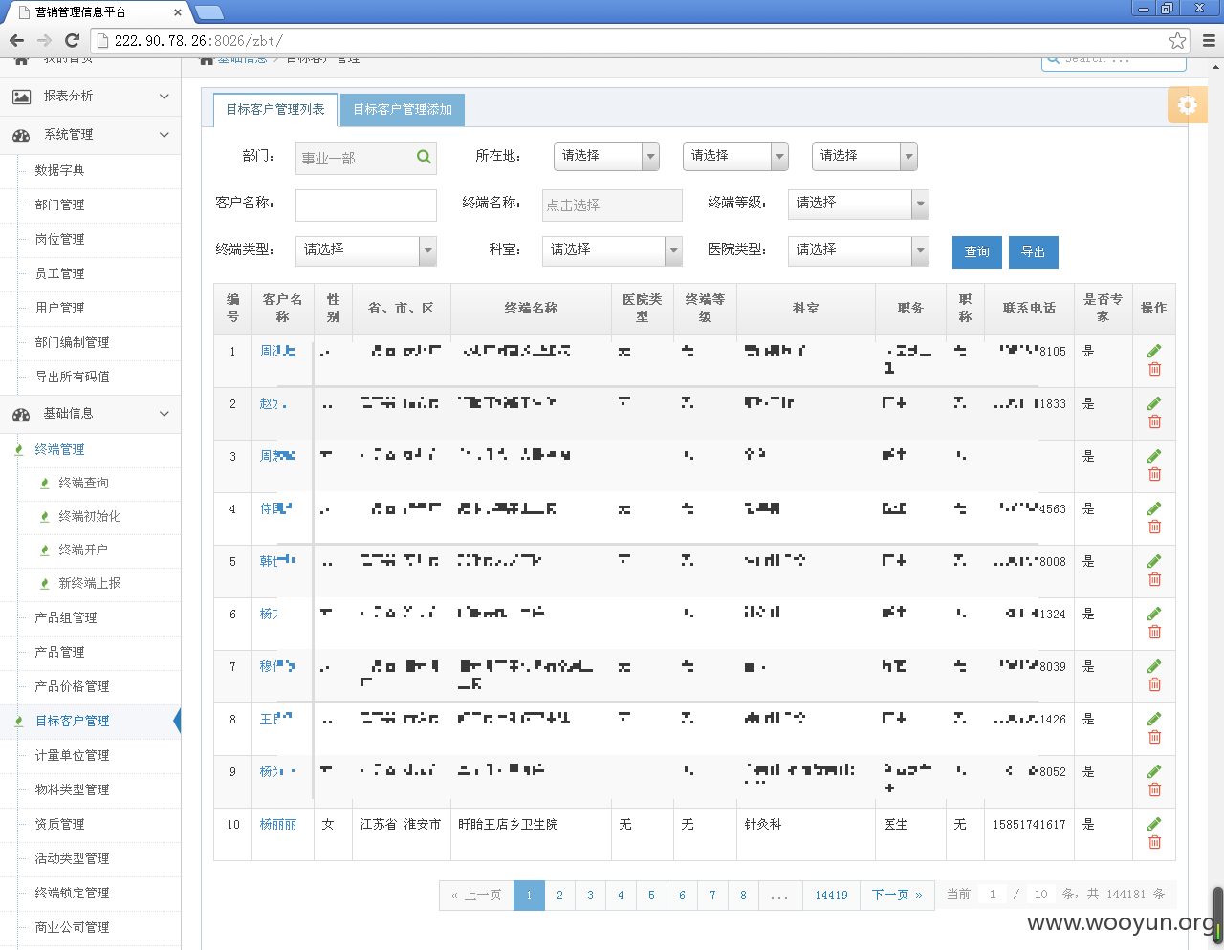Image resolution: width=1224 pixels, height=950 pixels.
Task: Edit row 10 杨丽丽 with the pencil icon
Action: [1154, 824]
